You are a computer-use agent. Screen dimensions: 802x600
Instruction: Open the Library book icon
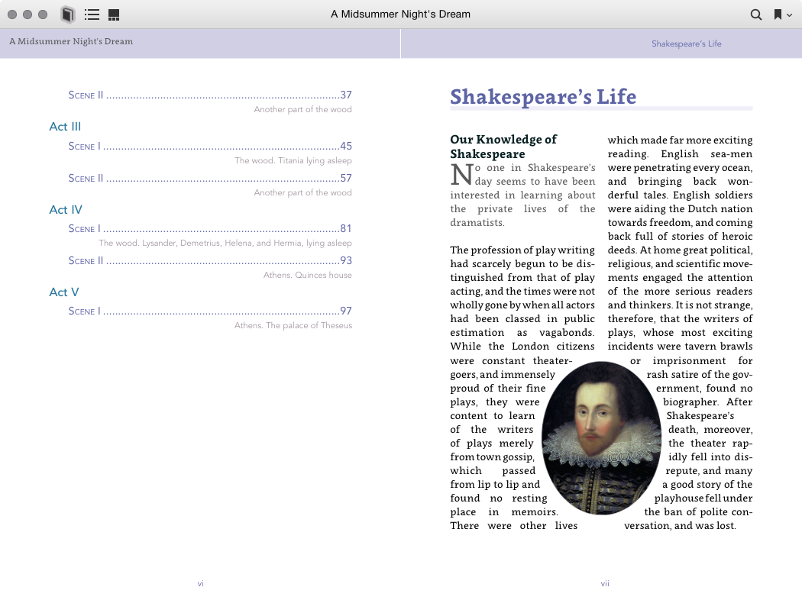(x=67, y=15)
